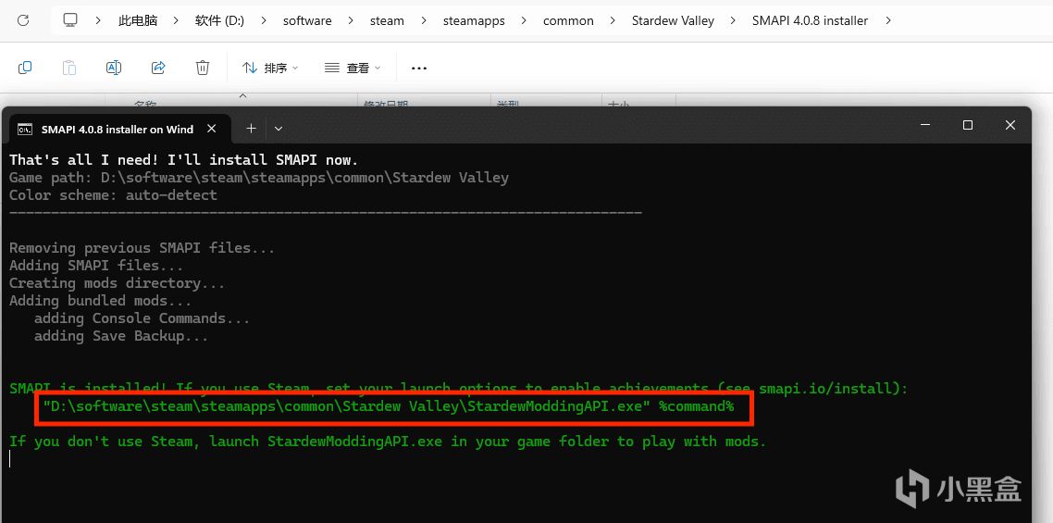This screenshot has height=523, width=1053.
Task: Click the share icon in Explorer toolbar
Action: [158, 68]
